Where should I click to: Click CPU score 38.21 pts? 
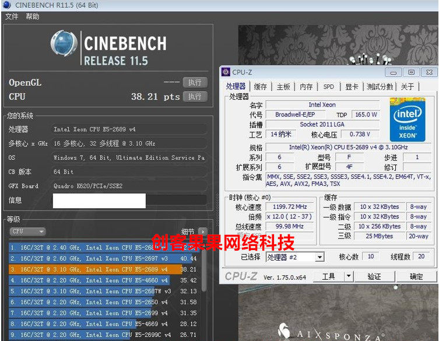click(x=156, y=97)
